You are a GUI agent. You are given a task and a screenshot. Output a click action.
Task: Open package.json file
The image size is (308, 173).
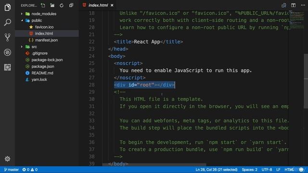pos(43,66)
